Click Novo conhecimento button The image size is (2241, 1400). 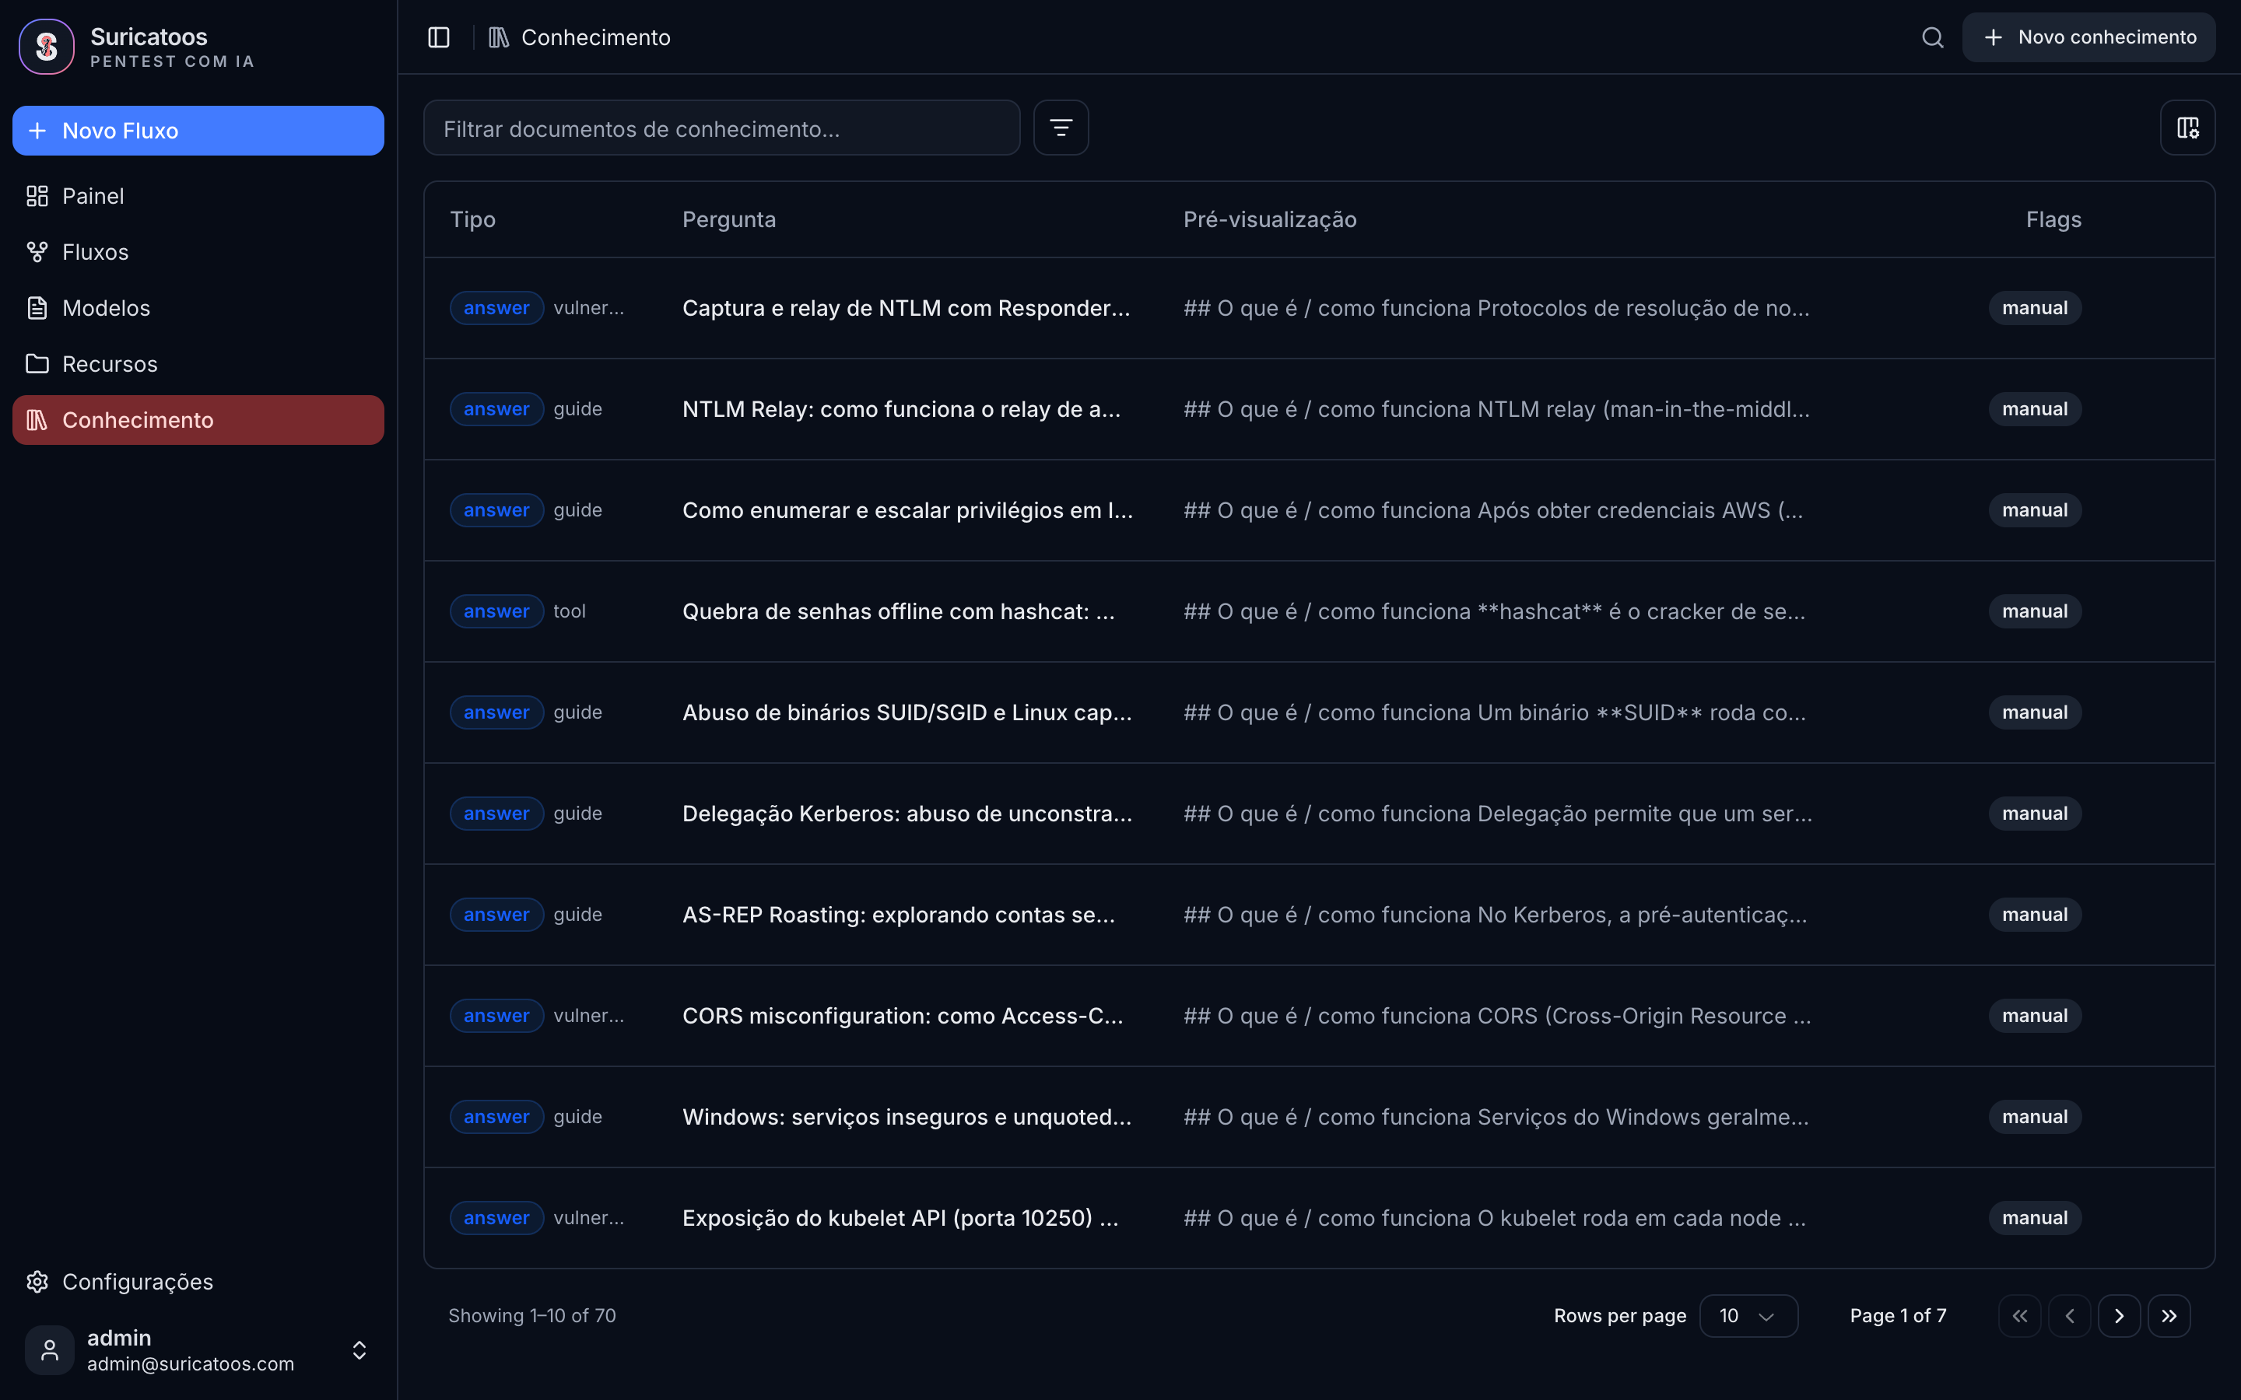tap(2088, 37)
